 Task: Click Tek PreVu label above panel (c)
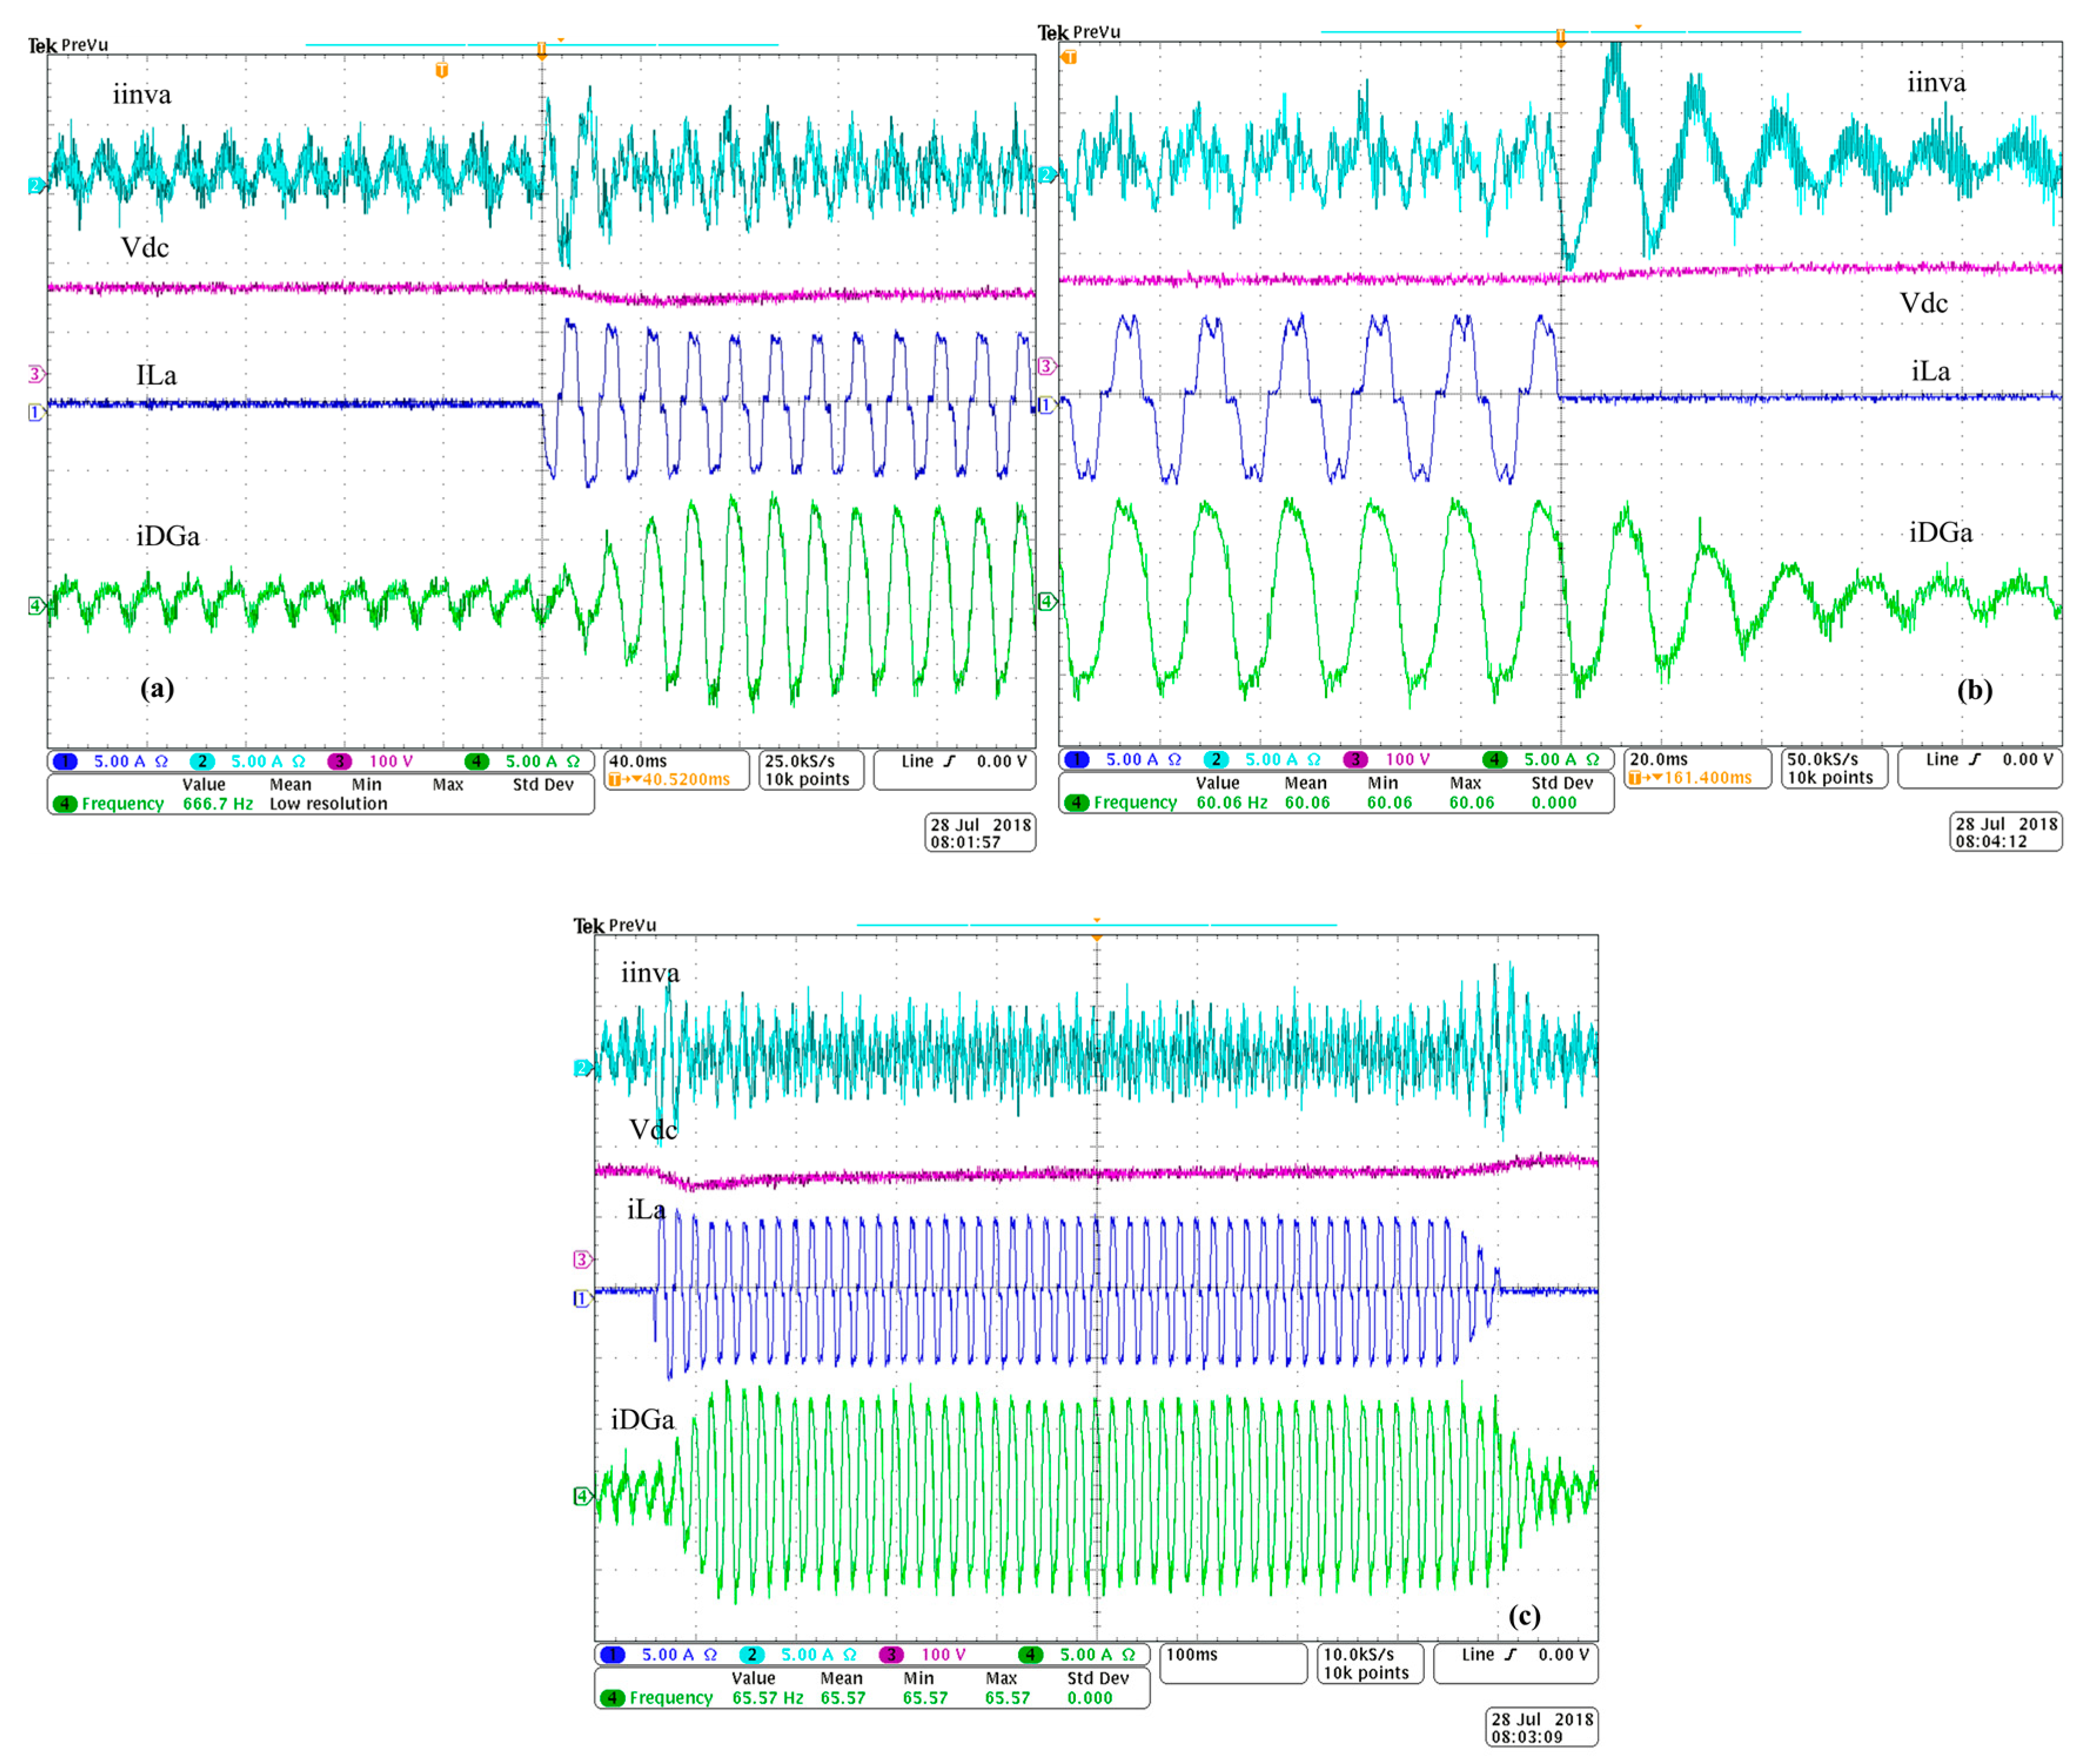pyautogui.click(x=614, y=925)
